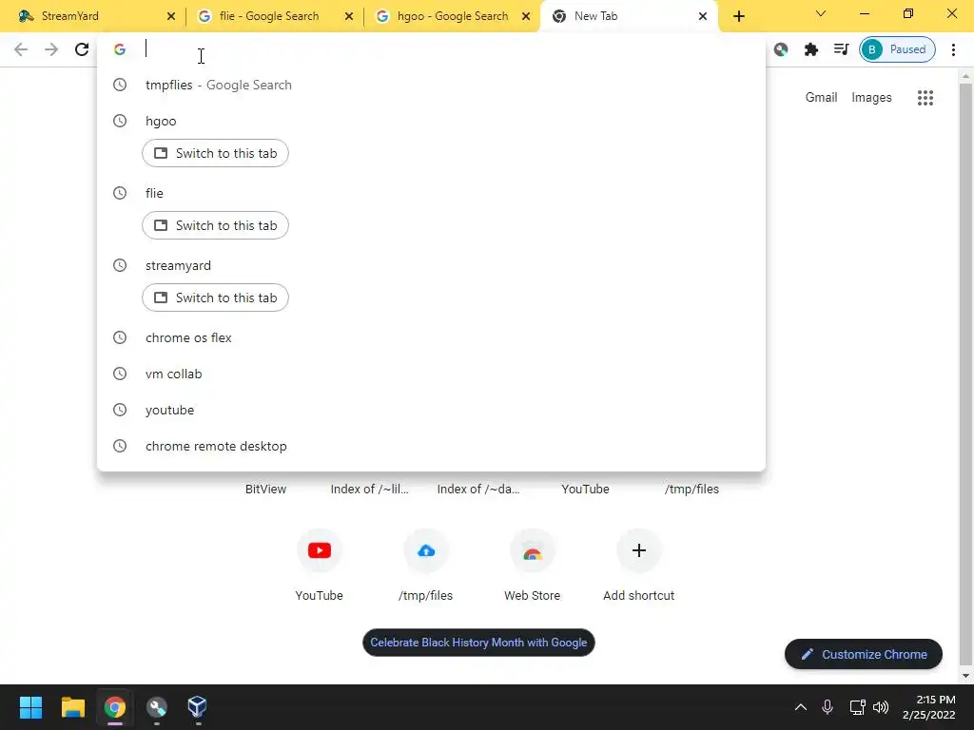Select the New Tab tab
The width and height of the screenshot is (974, 730).
[x=628, y=16]
